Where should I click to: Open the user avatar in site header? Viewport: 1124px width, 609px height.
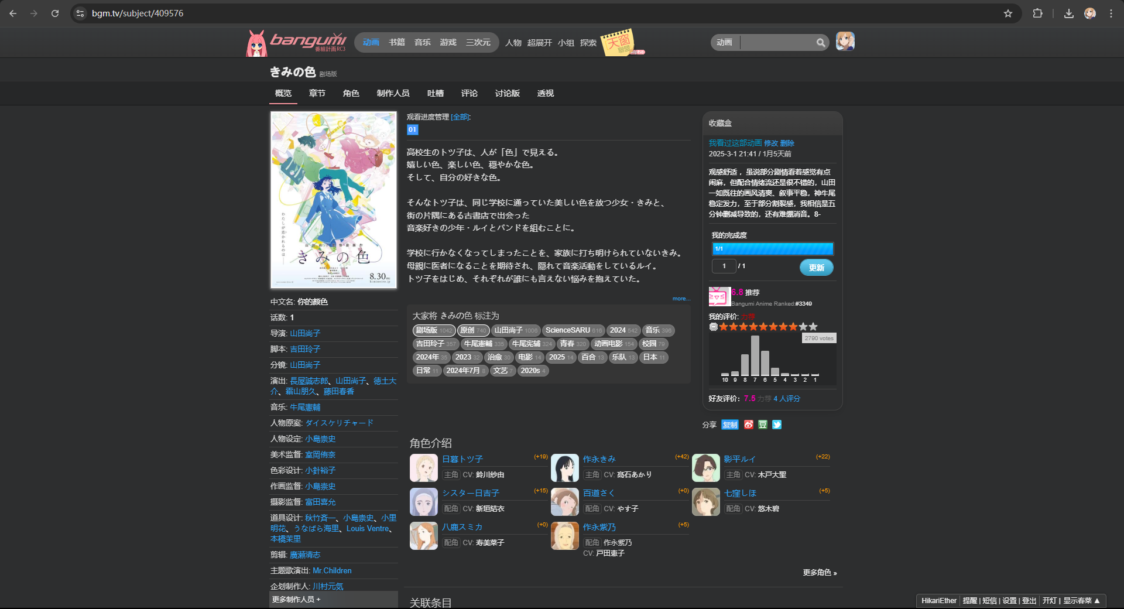tap(845, 42)
